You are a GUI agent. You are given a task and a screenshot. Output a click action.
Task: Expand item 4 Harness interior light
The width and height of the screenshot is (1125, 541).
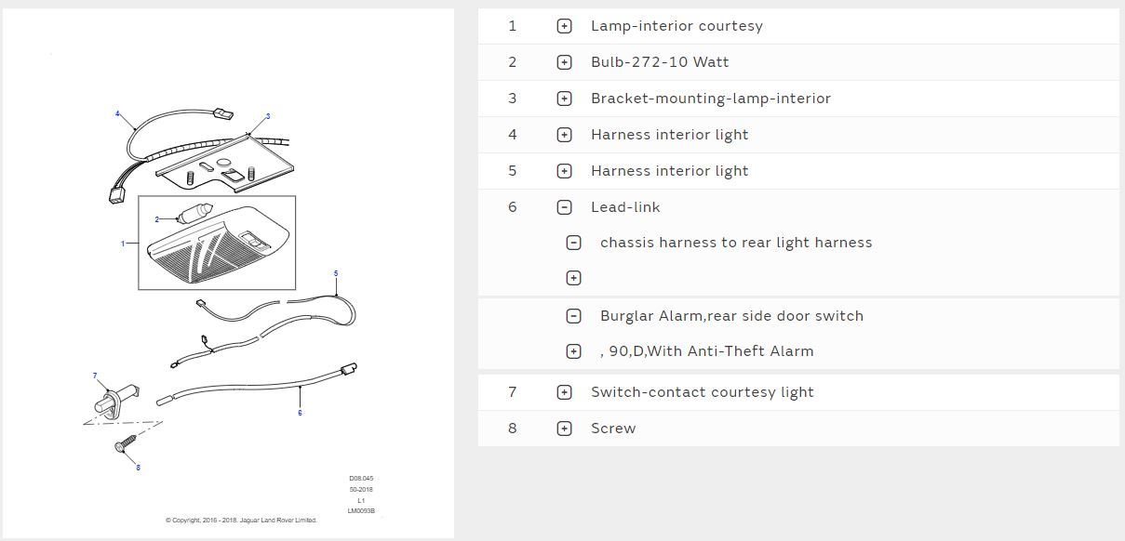coord(564,135)
